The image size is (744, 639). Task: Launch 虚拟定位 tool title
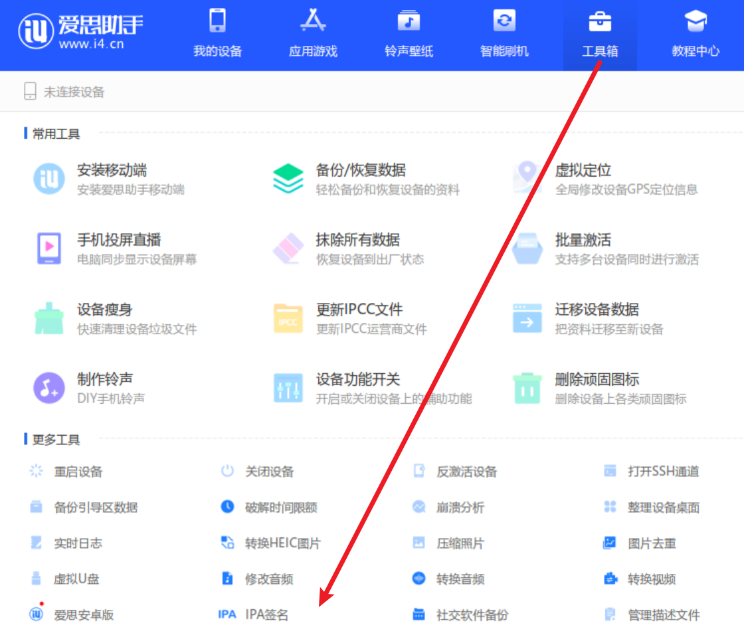pyautogui.click(x=583, y=170)
